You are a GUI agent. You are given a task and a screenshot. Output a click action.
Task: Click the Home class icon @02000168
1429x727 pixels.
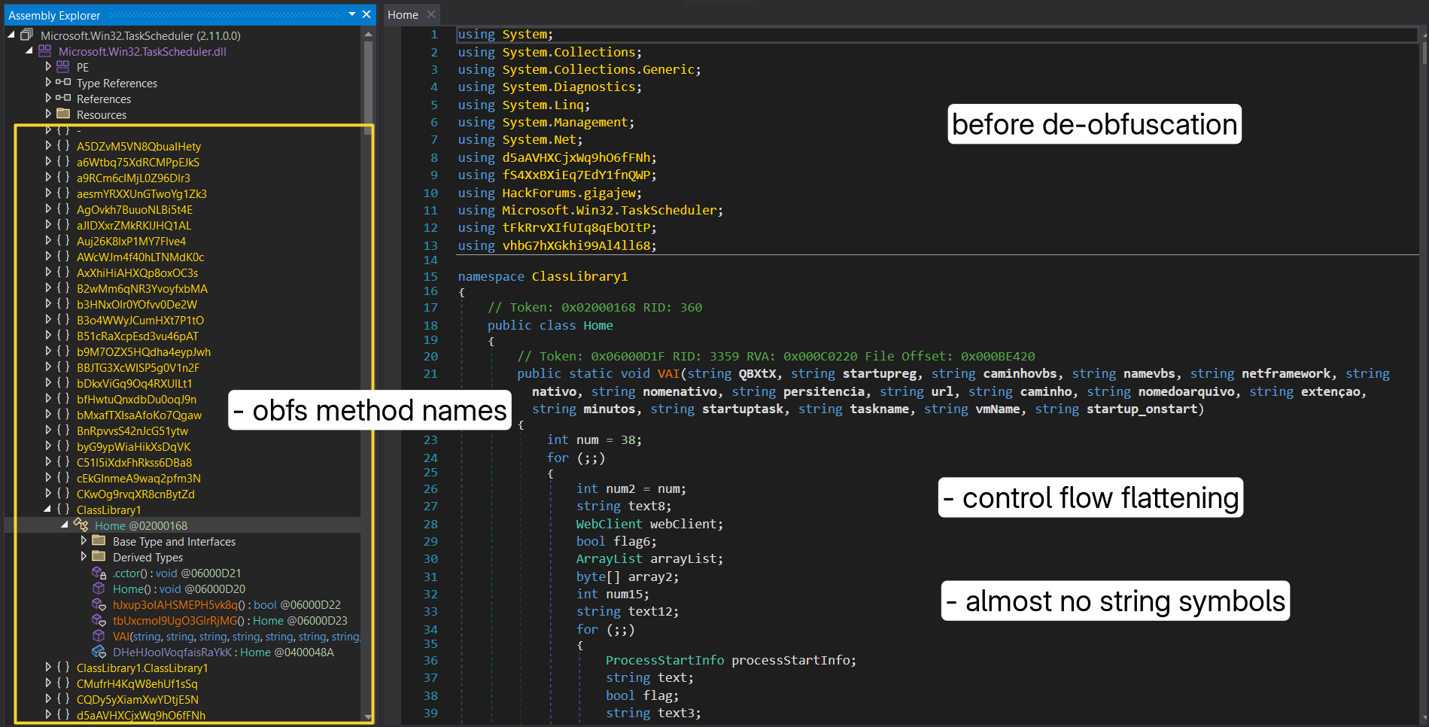point(81,525)
